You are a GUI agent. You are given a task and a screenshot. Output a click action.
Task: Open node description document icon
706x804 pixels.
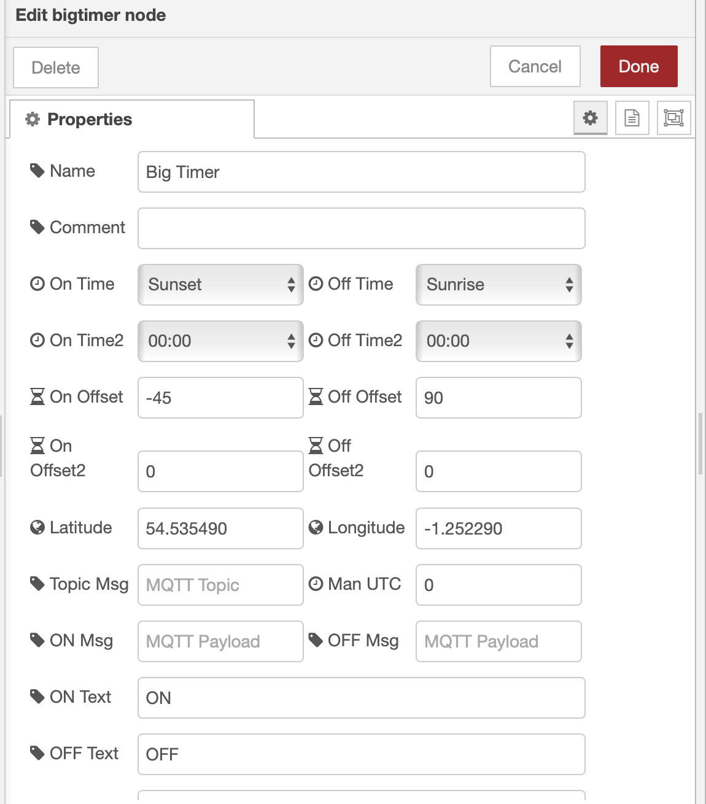coord(632,118)
